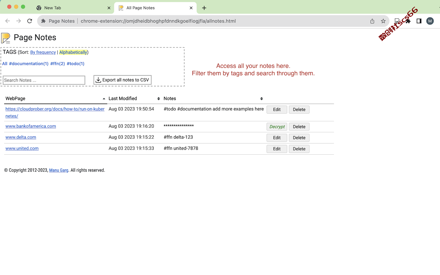Click the '#ffn united-7878' note text

pos(181,148)
